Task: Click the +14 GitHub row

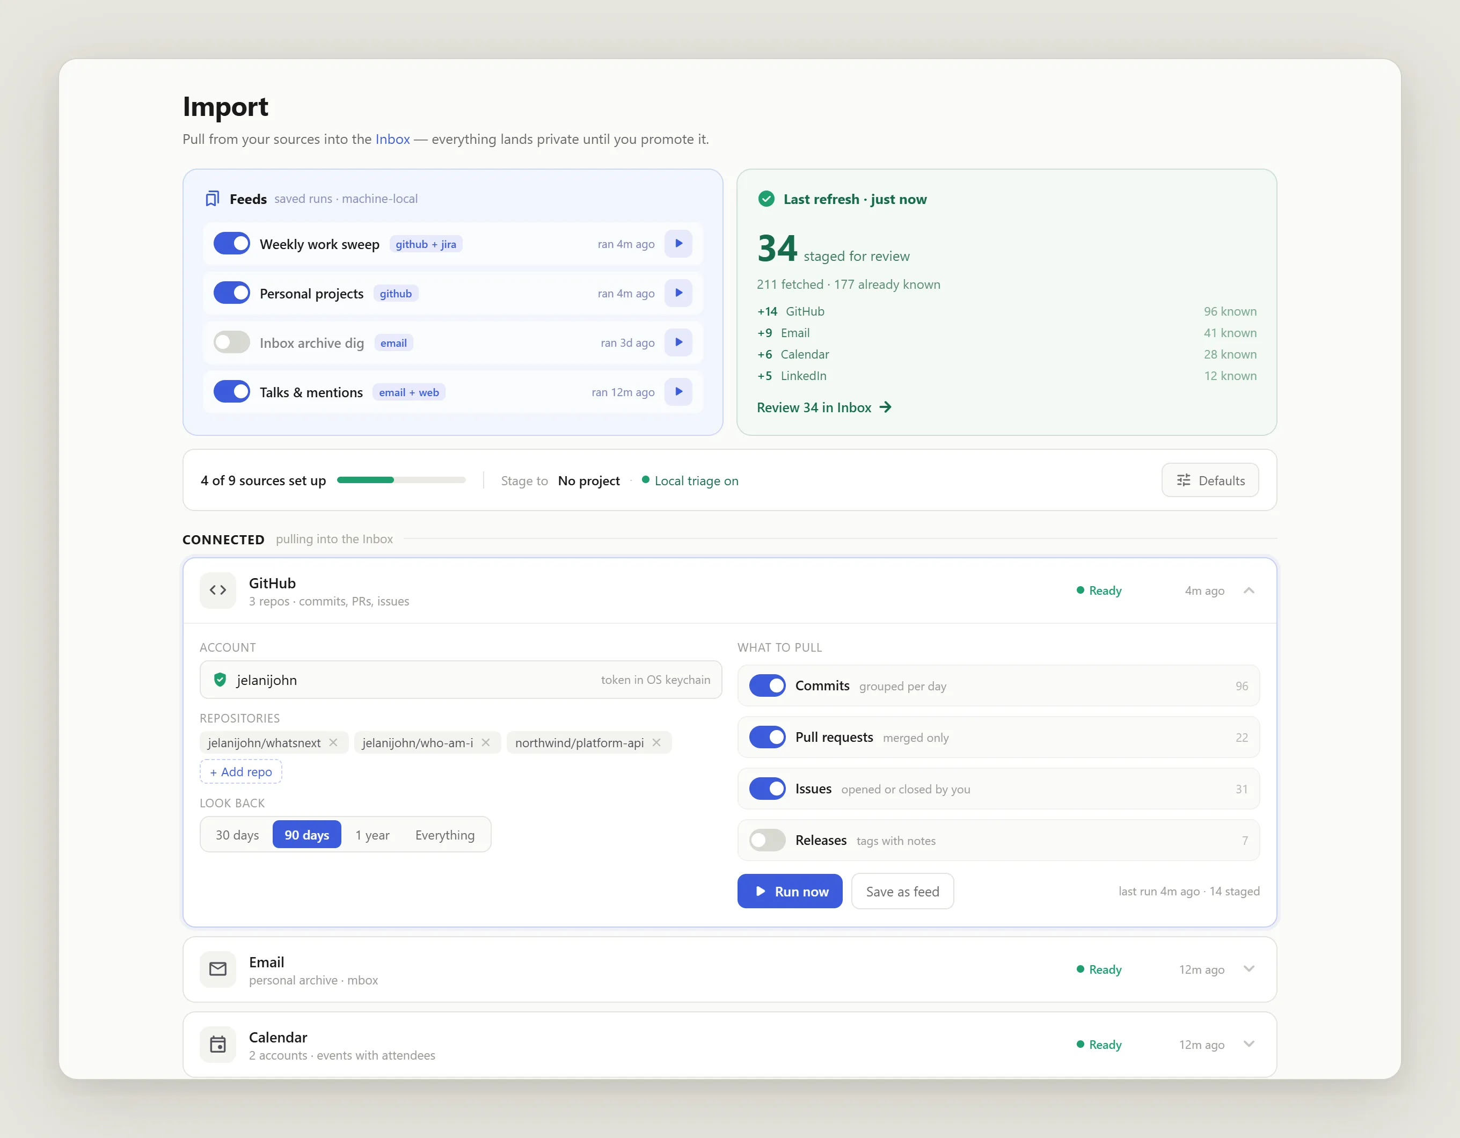Action: 1007,311
